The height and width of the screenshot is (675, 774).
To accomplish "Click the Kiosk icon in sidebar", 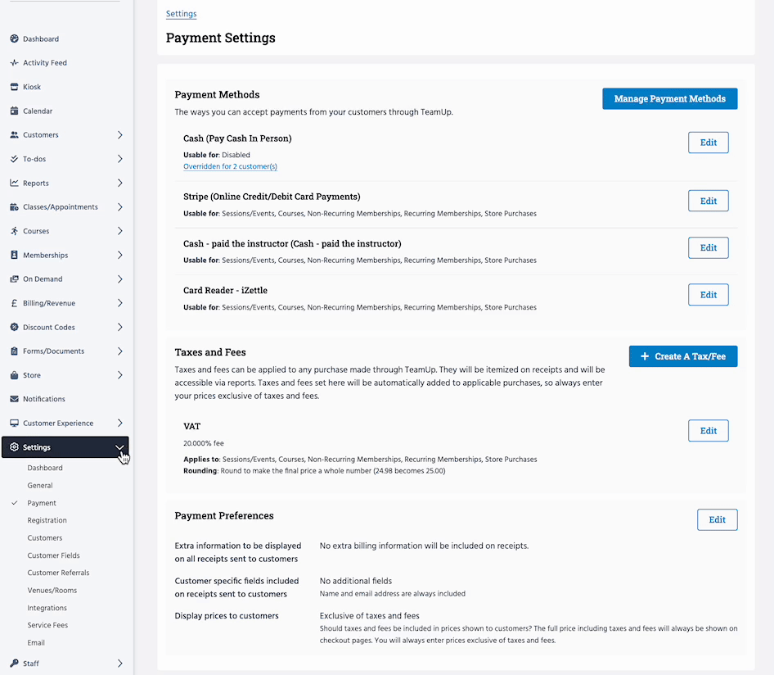I will pyautogui.click(x=15, y=87).
